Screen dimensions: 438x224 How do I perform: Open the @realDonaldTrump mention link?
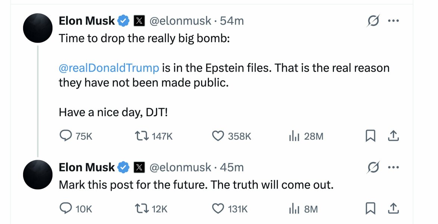(109, 68)
